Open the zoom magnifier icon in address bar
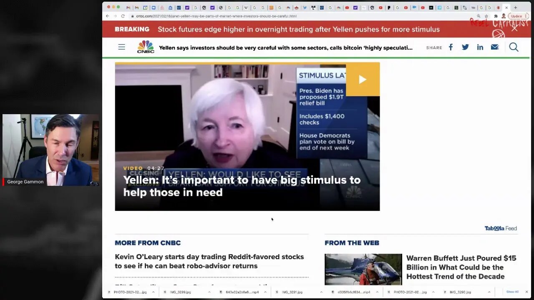This screenshot has width=534, height=300. coord(479,16)
